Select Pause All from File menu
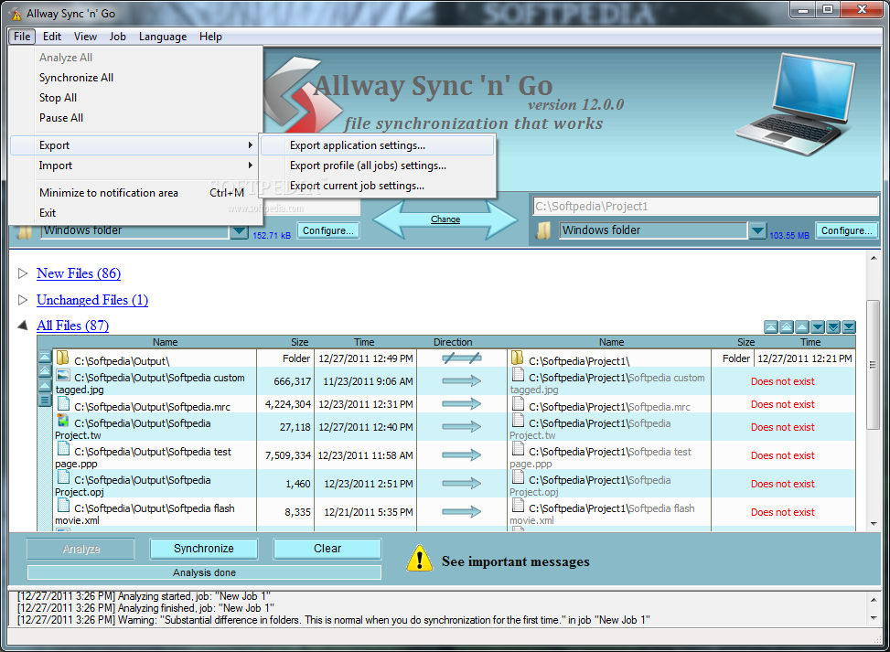 pyautogui.click(x=134, y=118)
